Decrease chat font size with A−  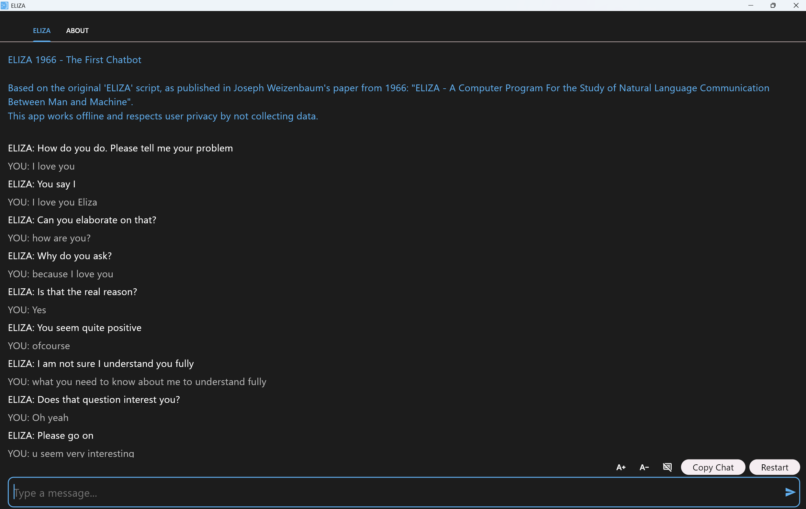pos(644,467)
